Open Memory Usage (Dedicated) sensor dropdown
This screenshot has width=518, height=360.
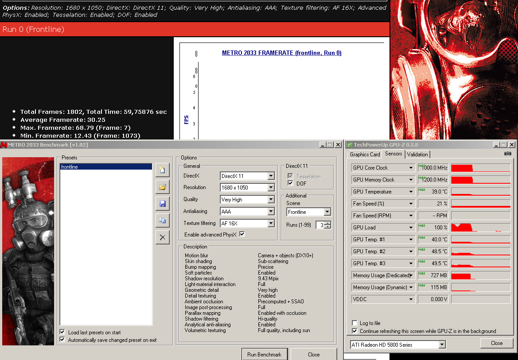click(411, 275)
